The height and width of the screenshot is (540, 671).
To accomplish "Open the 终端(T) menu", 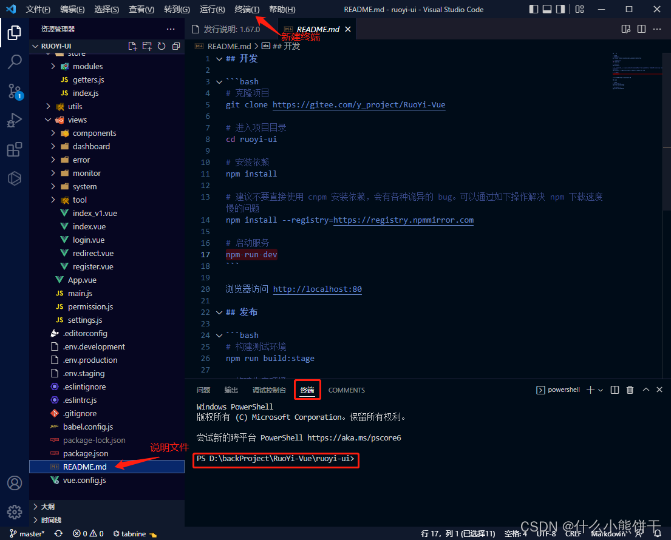I will pyautogui.click(x=247, y=10).
